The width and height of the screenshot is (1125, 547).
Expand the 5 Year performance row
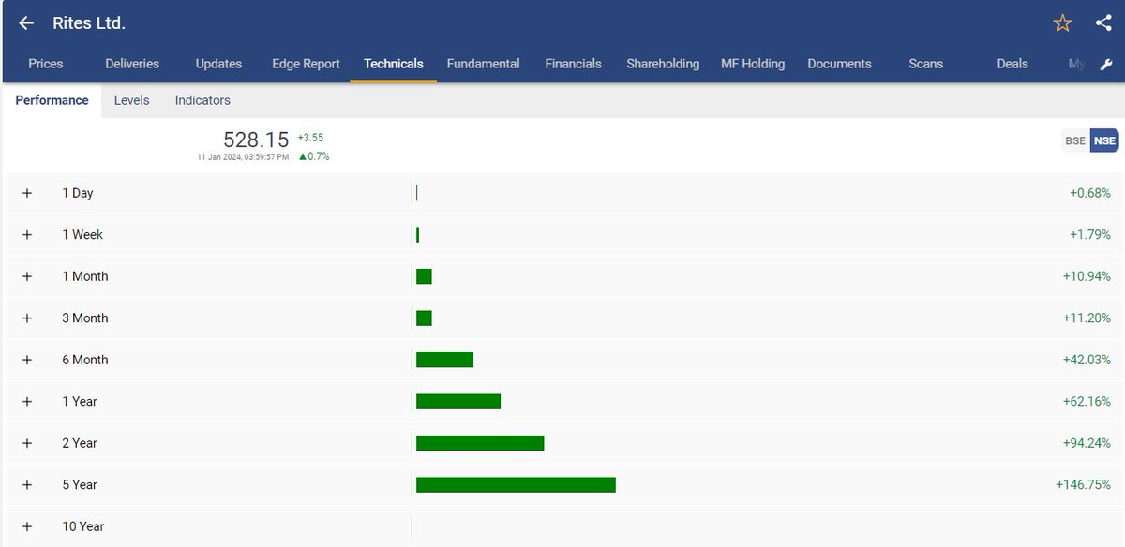point(27,484)
